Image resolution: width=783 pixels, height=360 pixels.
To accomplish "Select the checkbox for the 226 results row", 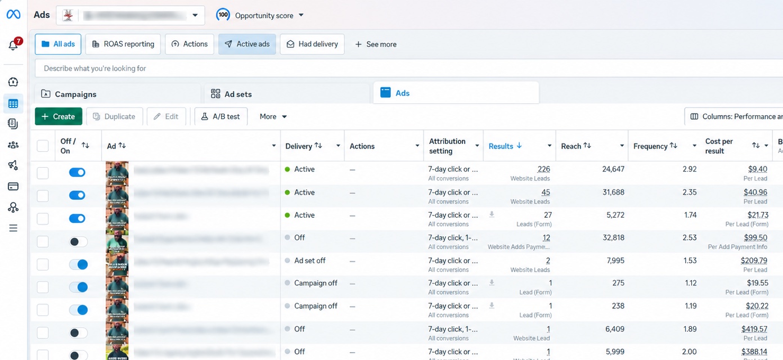I will tap(43, 173).
